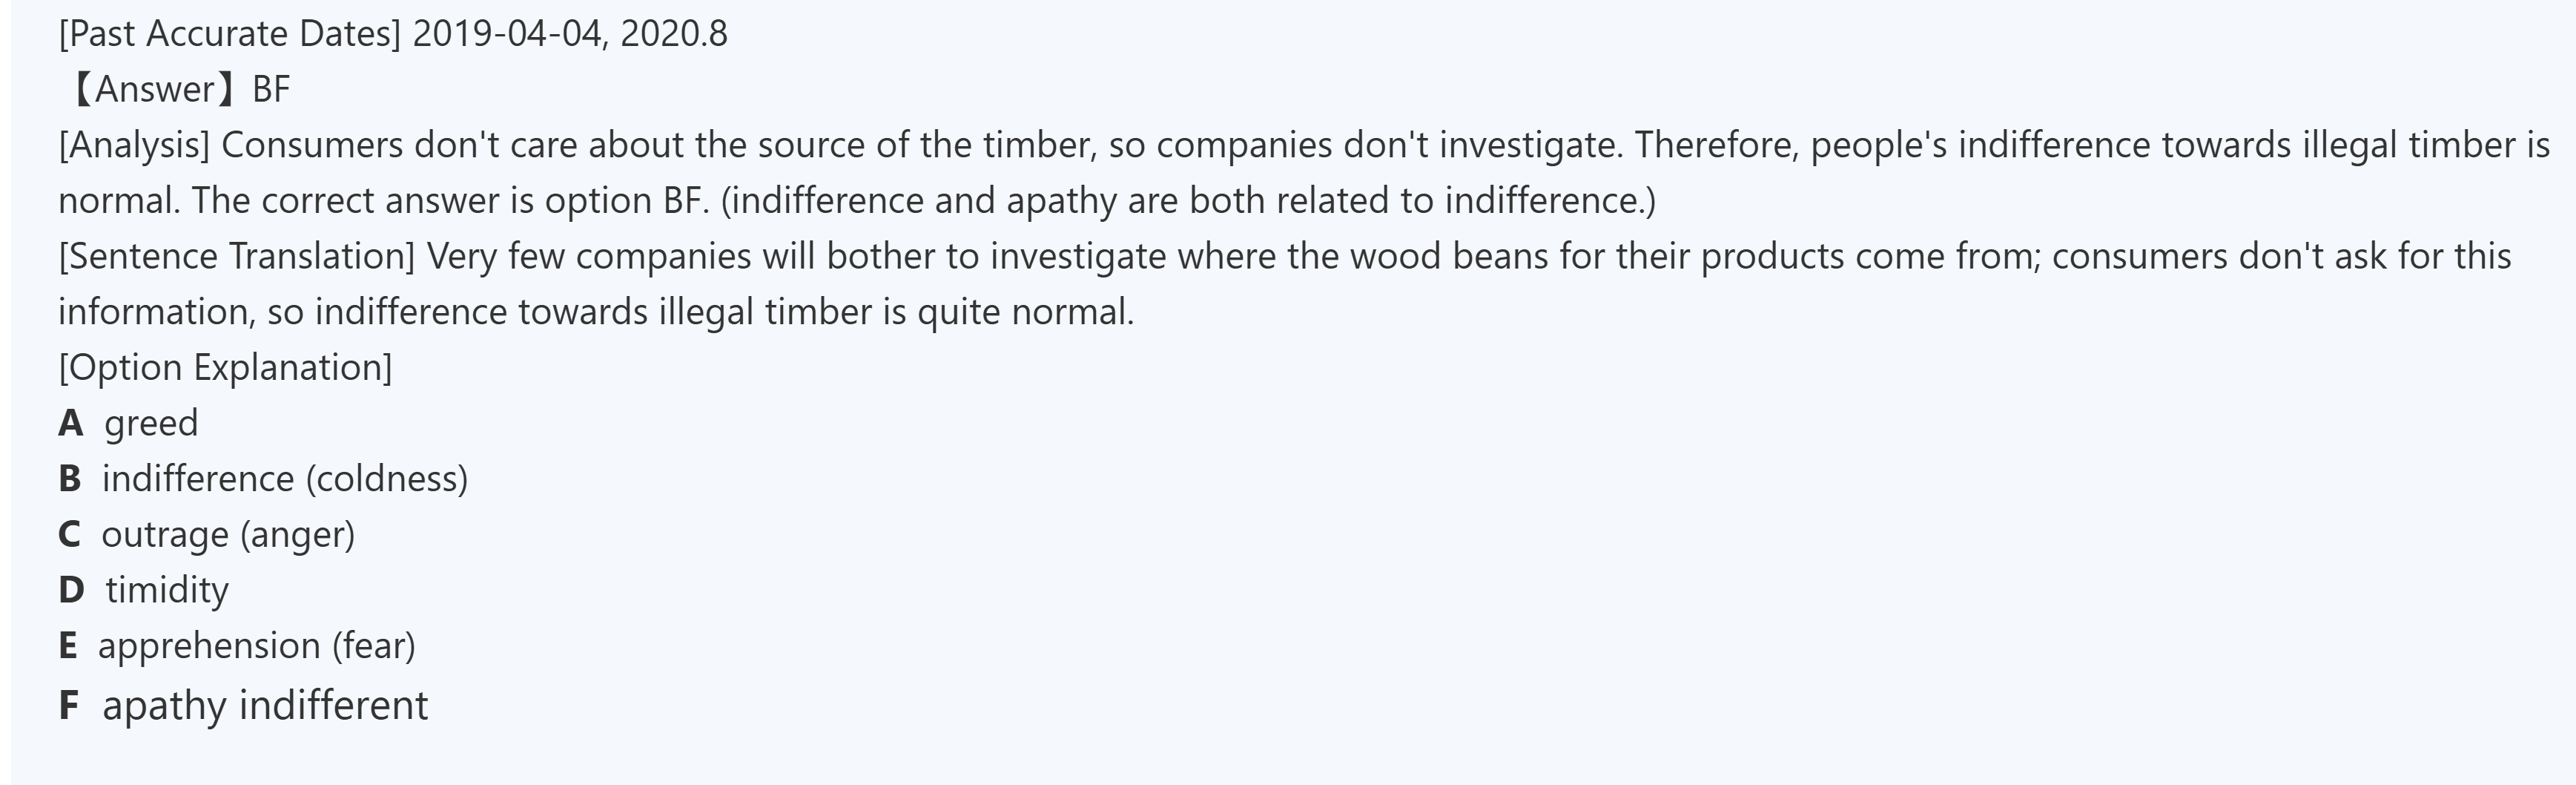Click the date 2020.8

(673, 34)
